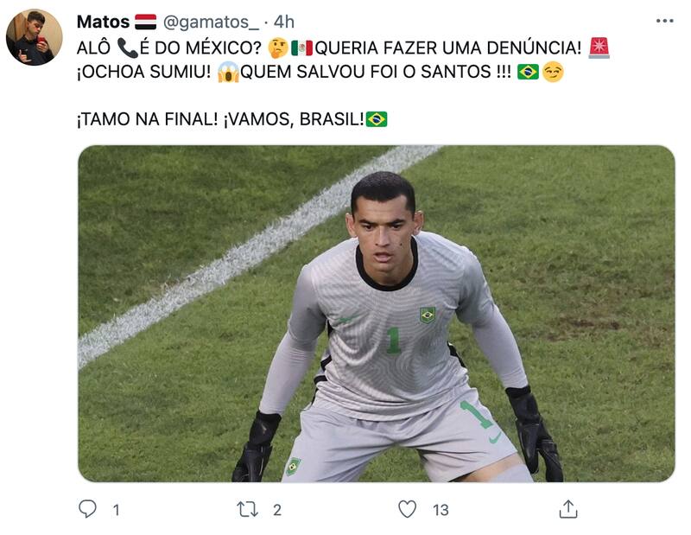Open the @gamatos_ handle link
This screenshot has width=691, height=535.
pos(211,22)
